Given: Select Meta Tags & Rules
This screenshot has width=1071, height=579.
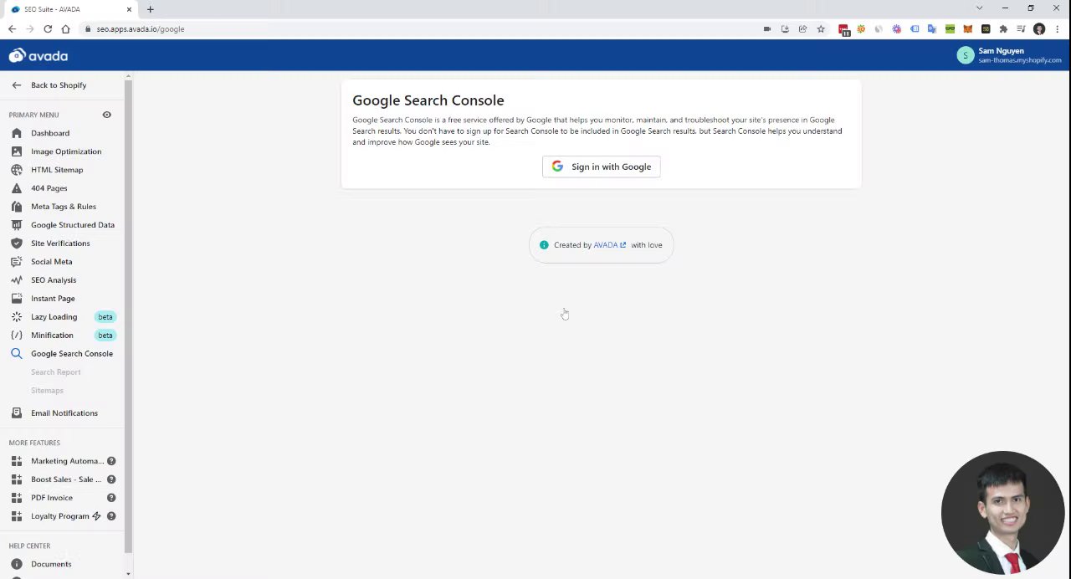Looking at the screenshot, I should tap(64, 207).
